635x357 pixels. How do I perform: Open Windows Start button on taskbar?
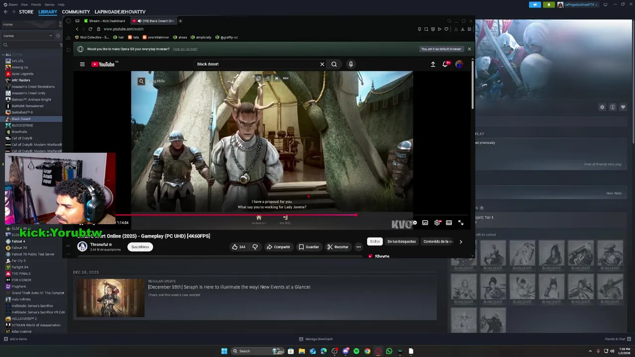click(224, 351)
